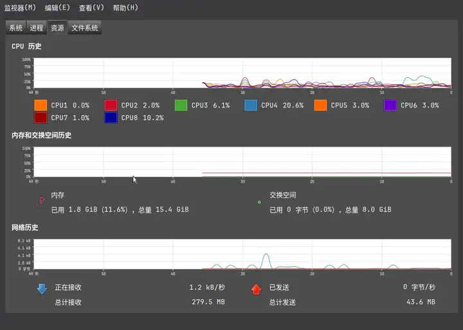463x330 pixels.
Task: Change the CPU5 orange color swatch
Action: [320, 105]
